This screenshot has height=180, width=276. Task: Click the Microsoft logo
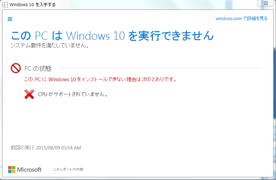(x=25, y=169)
